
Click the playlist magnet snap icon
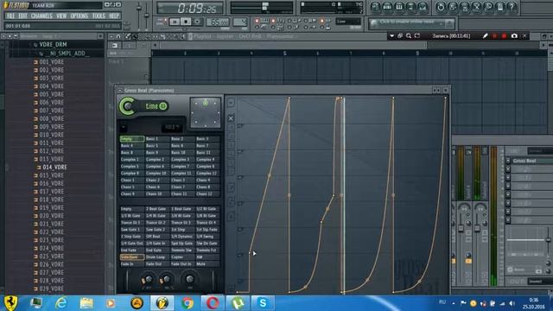[x=118, y=36]
